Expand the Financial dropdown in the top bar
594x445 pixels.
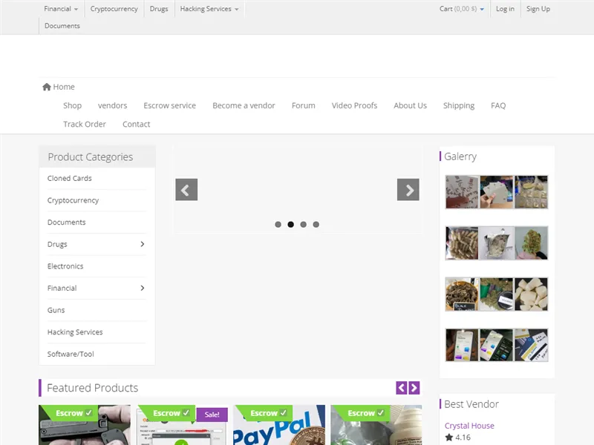(x=61, y=9)
